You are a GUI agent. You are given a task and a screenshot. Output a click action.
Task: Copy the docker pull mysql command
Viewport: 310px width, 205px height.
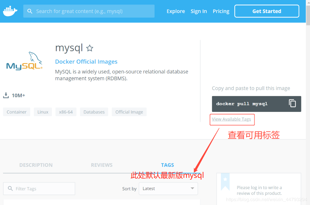[x=292, y=103]
